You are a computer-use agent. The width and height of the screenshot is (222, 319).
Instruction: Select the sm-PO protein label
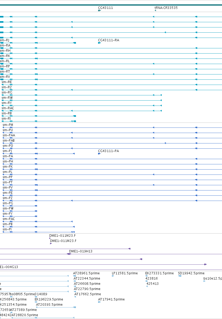(8, 146)
